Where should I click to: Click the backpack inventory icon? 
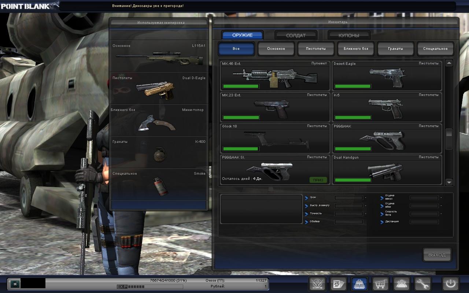click(x=359, y=284)
